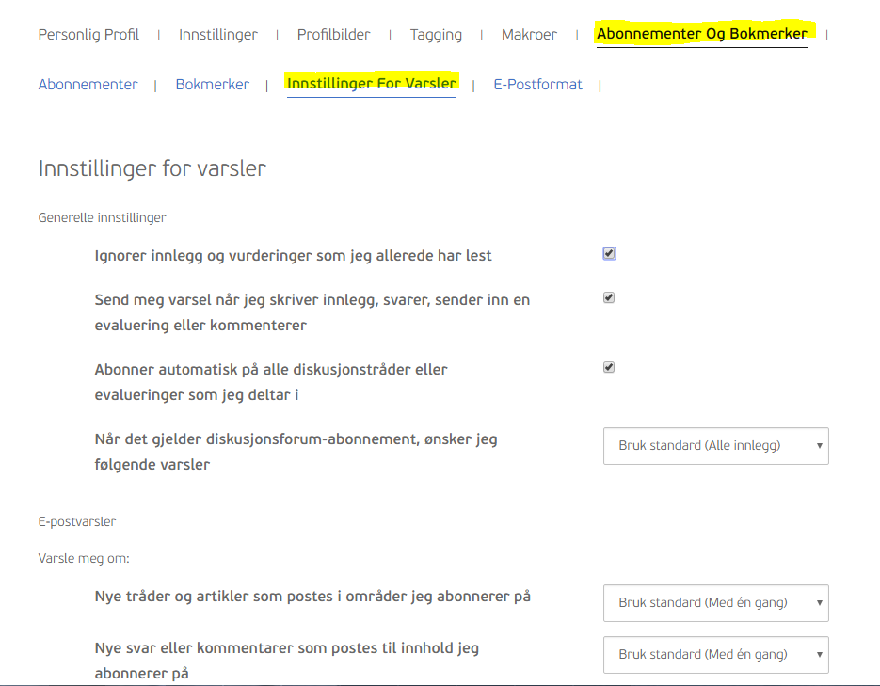Click the 'Varsle meg om:' label
The height and width of the screenshot is (686, 880).
(x=84, y=559)
